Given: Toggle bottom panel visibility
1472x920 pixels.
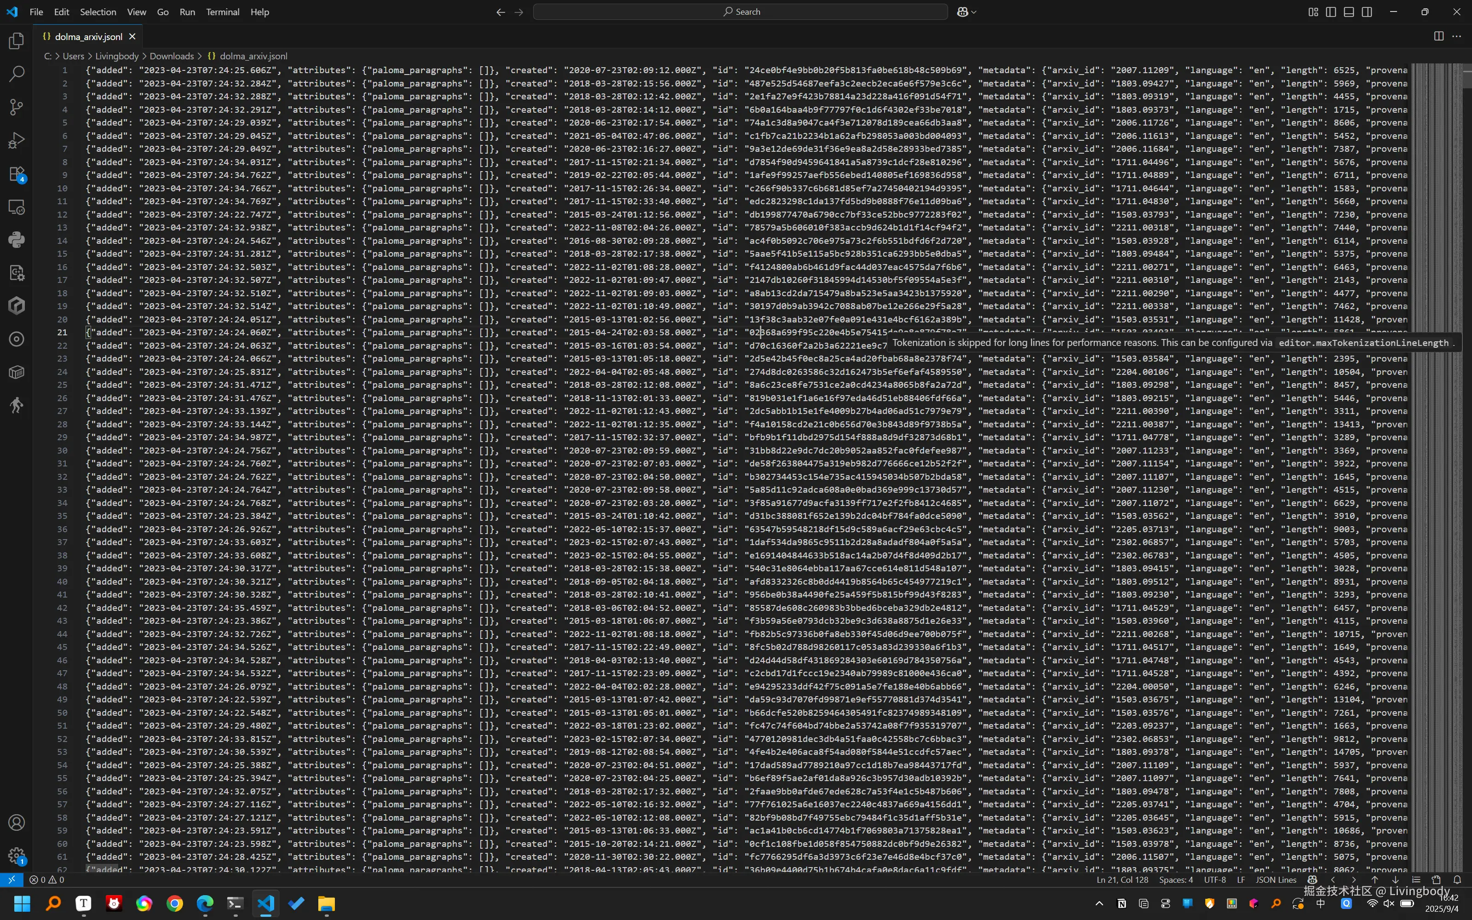Looking at the screenshot, I should [x=1349, y=12].
